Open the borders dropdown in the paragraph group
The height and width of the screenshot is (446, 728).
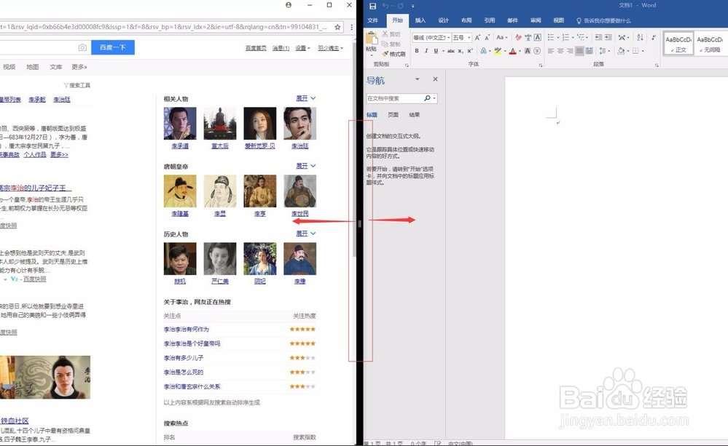tap(643, 51)
